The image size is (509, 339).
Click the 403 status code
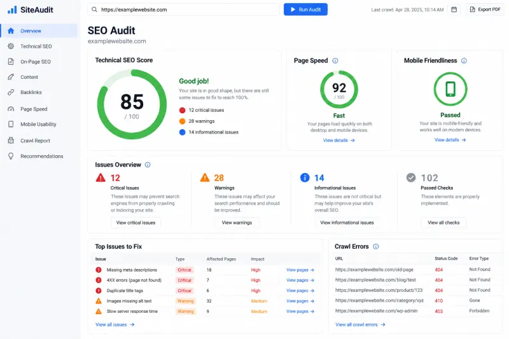point(439,311)
